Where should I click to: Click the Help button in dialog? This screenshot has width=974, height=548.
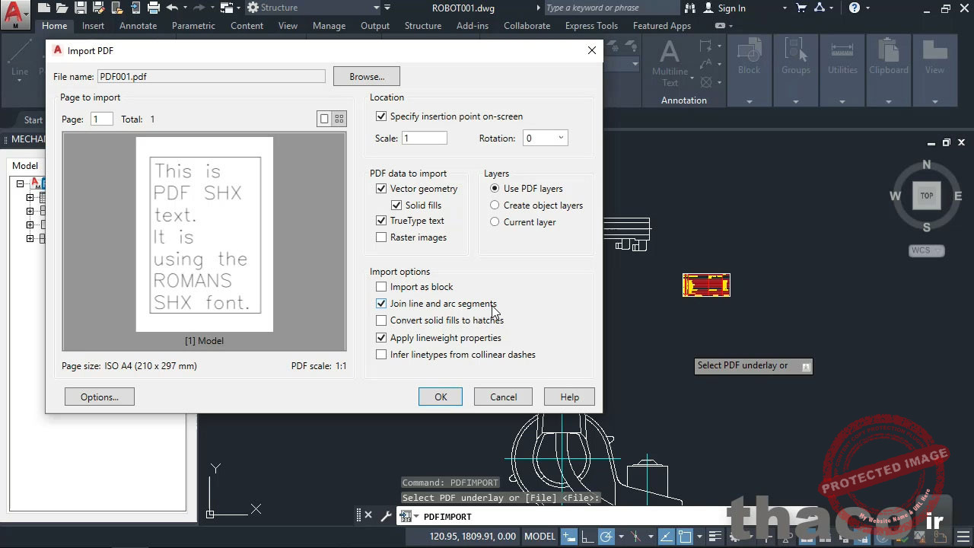pyautogui.click(x=569, y=397)
